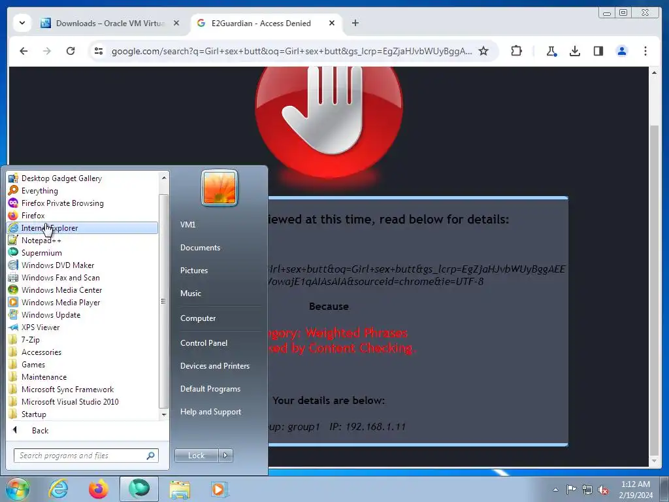This screenshot has height=502, width=669.
Task: Open Music from the Start menu
Action: click(190, 293)
